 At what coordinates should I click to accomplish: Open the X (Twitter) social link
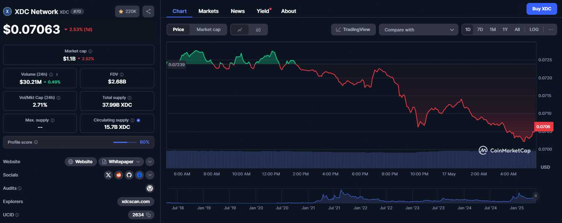tap(108, 175)
